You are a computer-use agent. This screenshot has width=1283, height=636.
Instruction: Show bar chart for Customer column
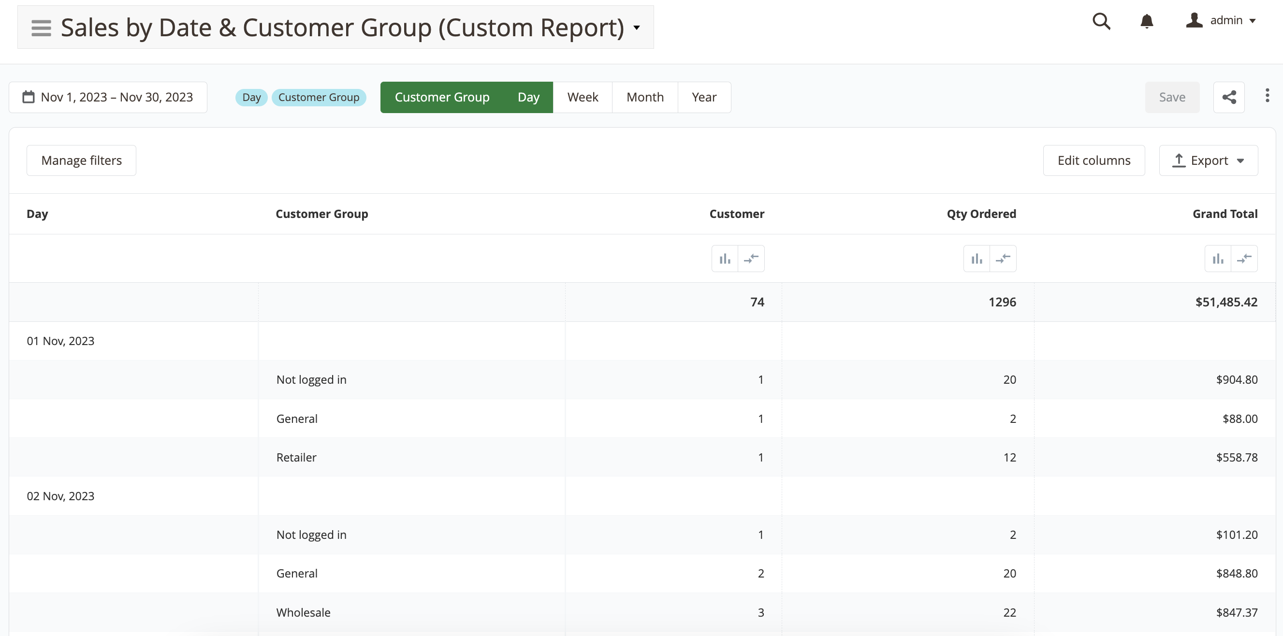point(725,259)
